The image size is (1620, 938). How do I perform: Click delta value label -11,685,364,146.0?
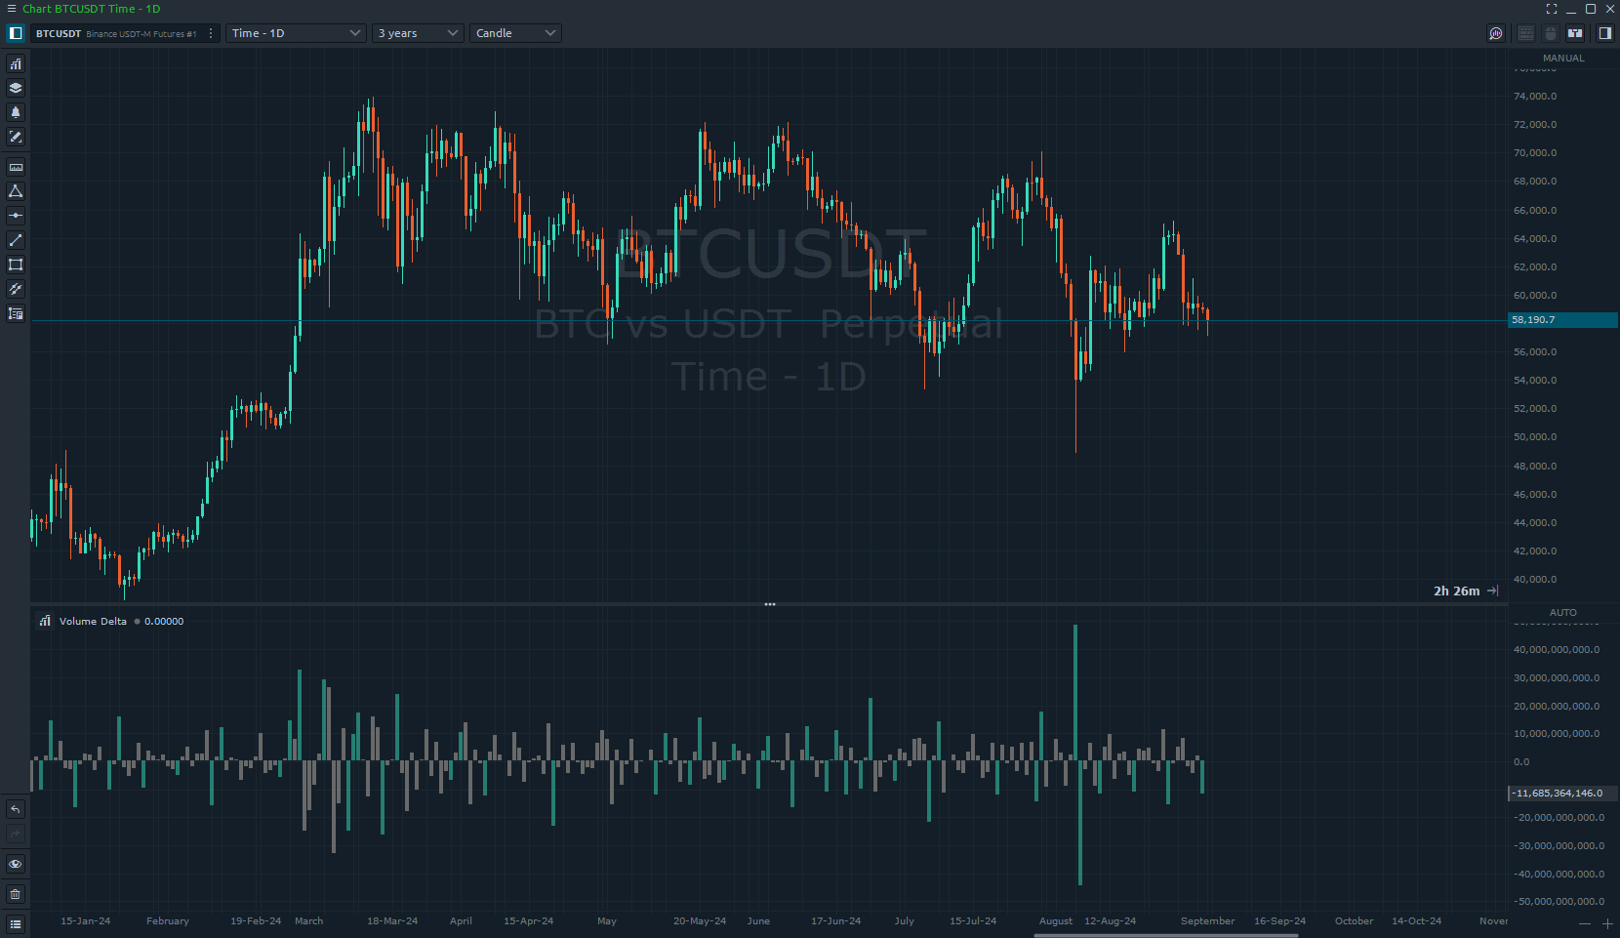pos(1562,794)
